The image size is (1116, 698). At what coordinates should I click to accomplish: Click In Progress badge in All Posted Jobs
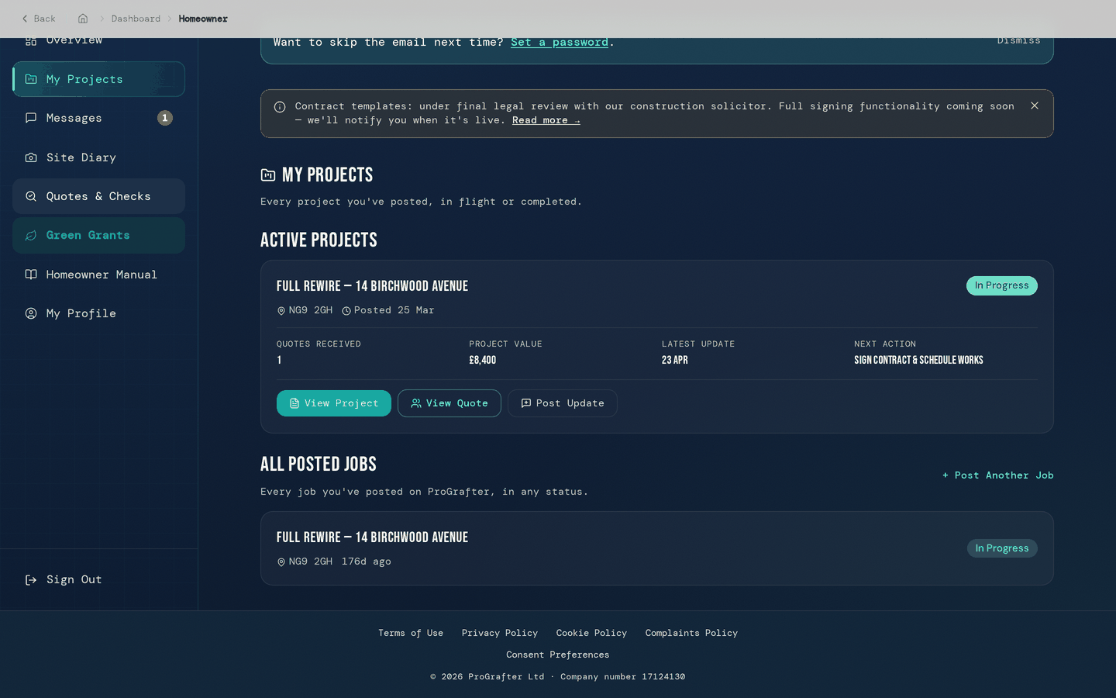[x=1002, y=548]
